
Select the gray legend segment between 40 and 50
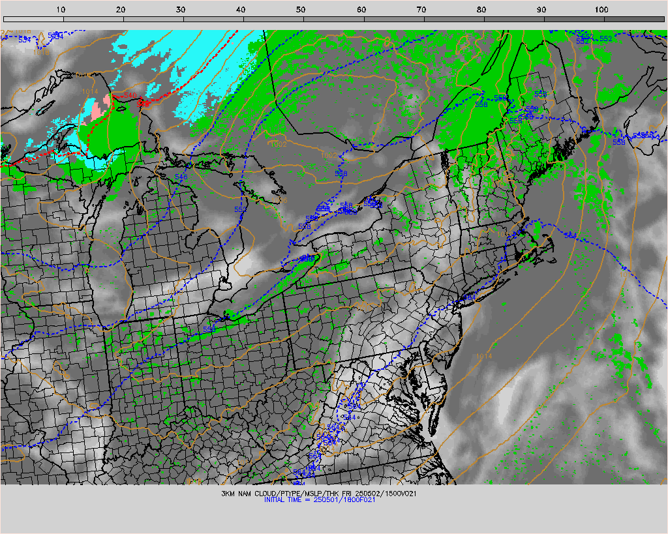274,19
